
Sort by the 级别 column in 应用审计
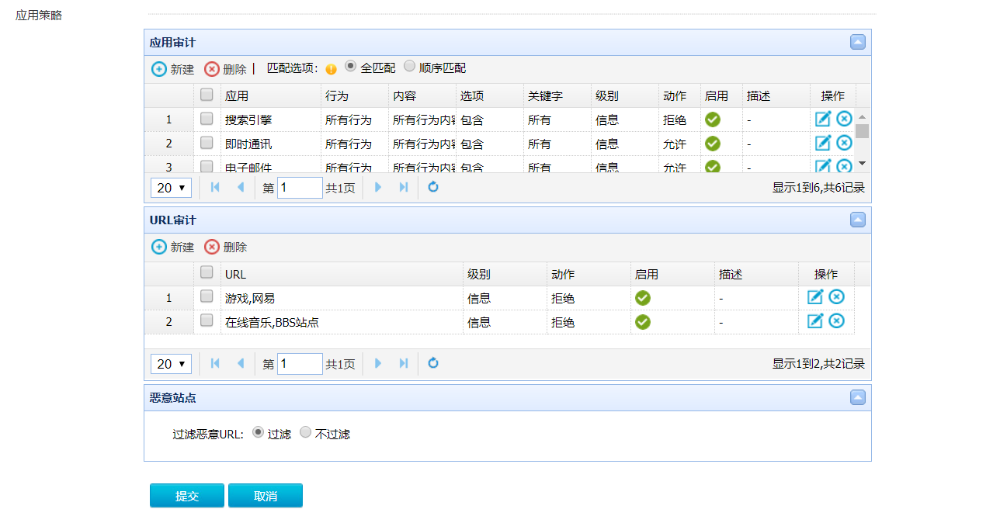coord(607,96)
